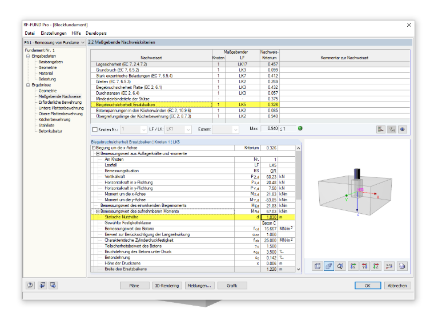Open the Einstellungen menu
This screenshot has height=325, width=434.
coord(54,33)
